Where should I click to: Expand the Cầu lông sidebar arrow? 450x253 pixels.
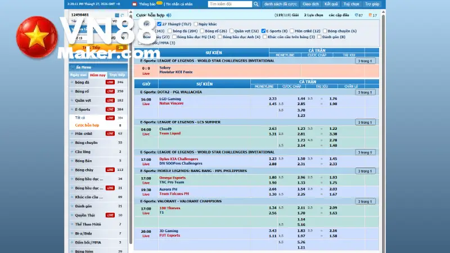[72, 152]
